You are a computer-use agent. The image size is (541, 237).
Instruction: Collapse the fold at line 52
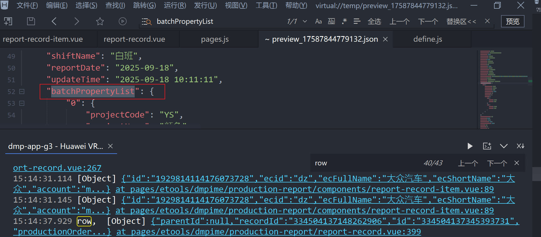[22, 91]
